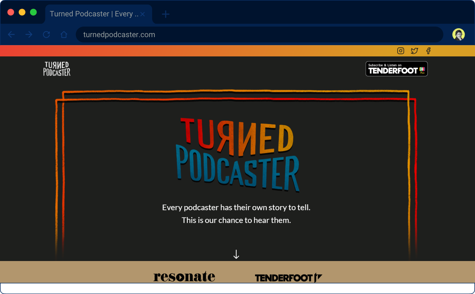Visit the podcast's Facebook page
This screenshot has width=475, height=294.
pos(428,51)
